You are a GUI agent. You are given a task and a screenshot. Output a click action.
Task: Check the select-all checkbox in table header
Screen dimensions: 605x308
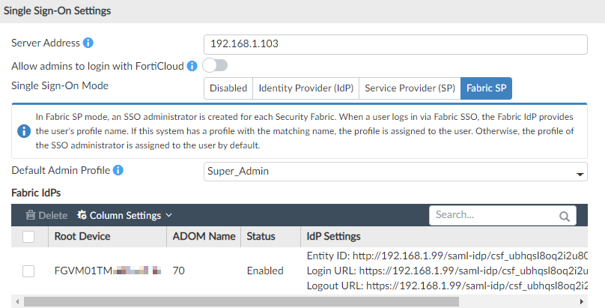(x=28, y=237)
